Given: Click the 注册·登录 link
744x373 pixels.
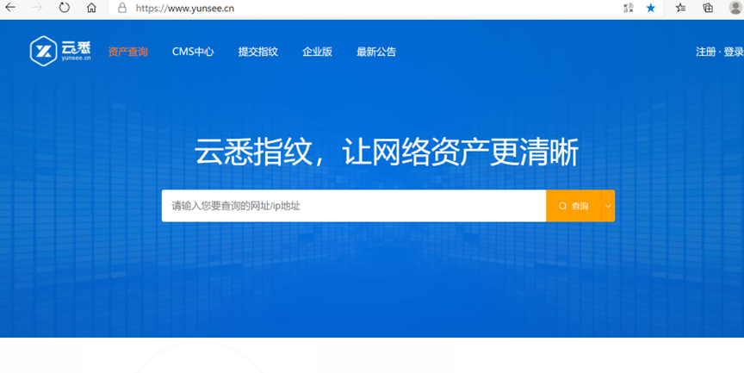Looking at the screenshot, I should [x=719, y=52].
